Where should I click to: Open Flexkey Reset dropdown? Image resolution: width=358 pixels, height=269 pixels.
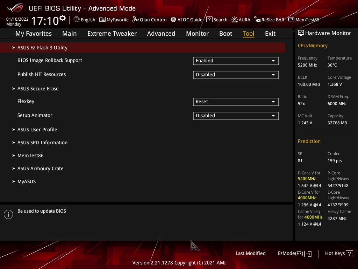236,102
